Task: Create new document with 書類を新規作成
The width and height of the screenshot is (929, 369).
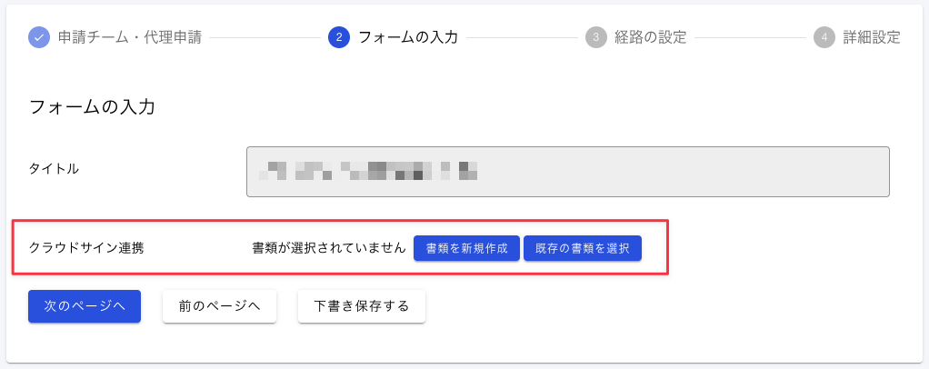Action: (467, 248)
